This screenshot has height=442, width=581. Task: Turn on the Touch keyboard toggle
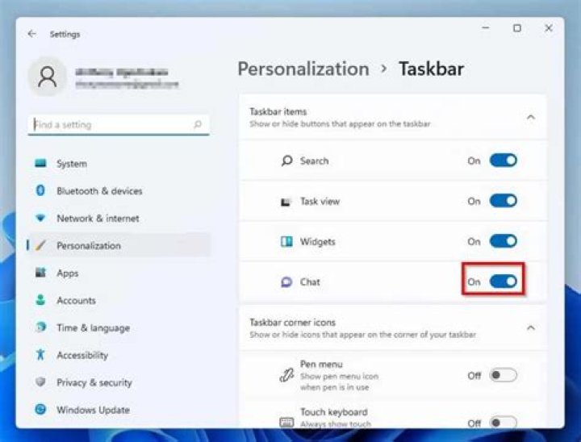coord(503,423)
